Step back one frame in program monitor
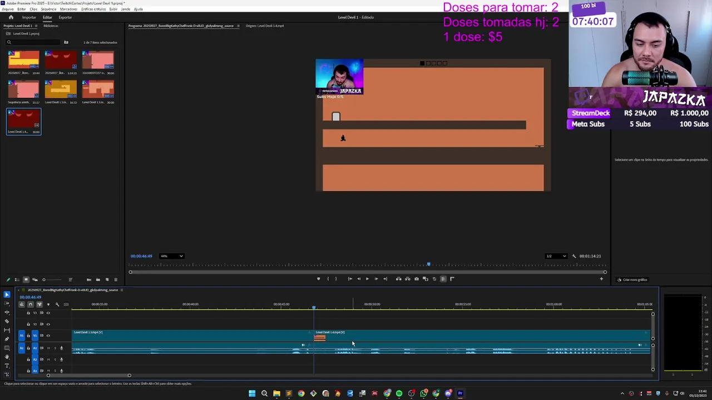This screenshot has width=712, height=400. click(358, 279)
